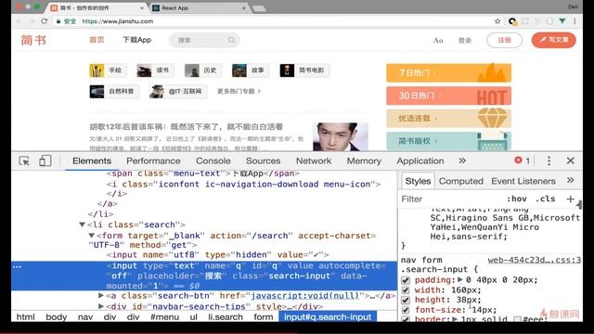The height and width of the screenshot is (334, 594).
Task: Open the Chrome three-dot menu
Action: 575,21
